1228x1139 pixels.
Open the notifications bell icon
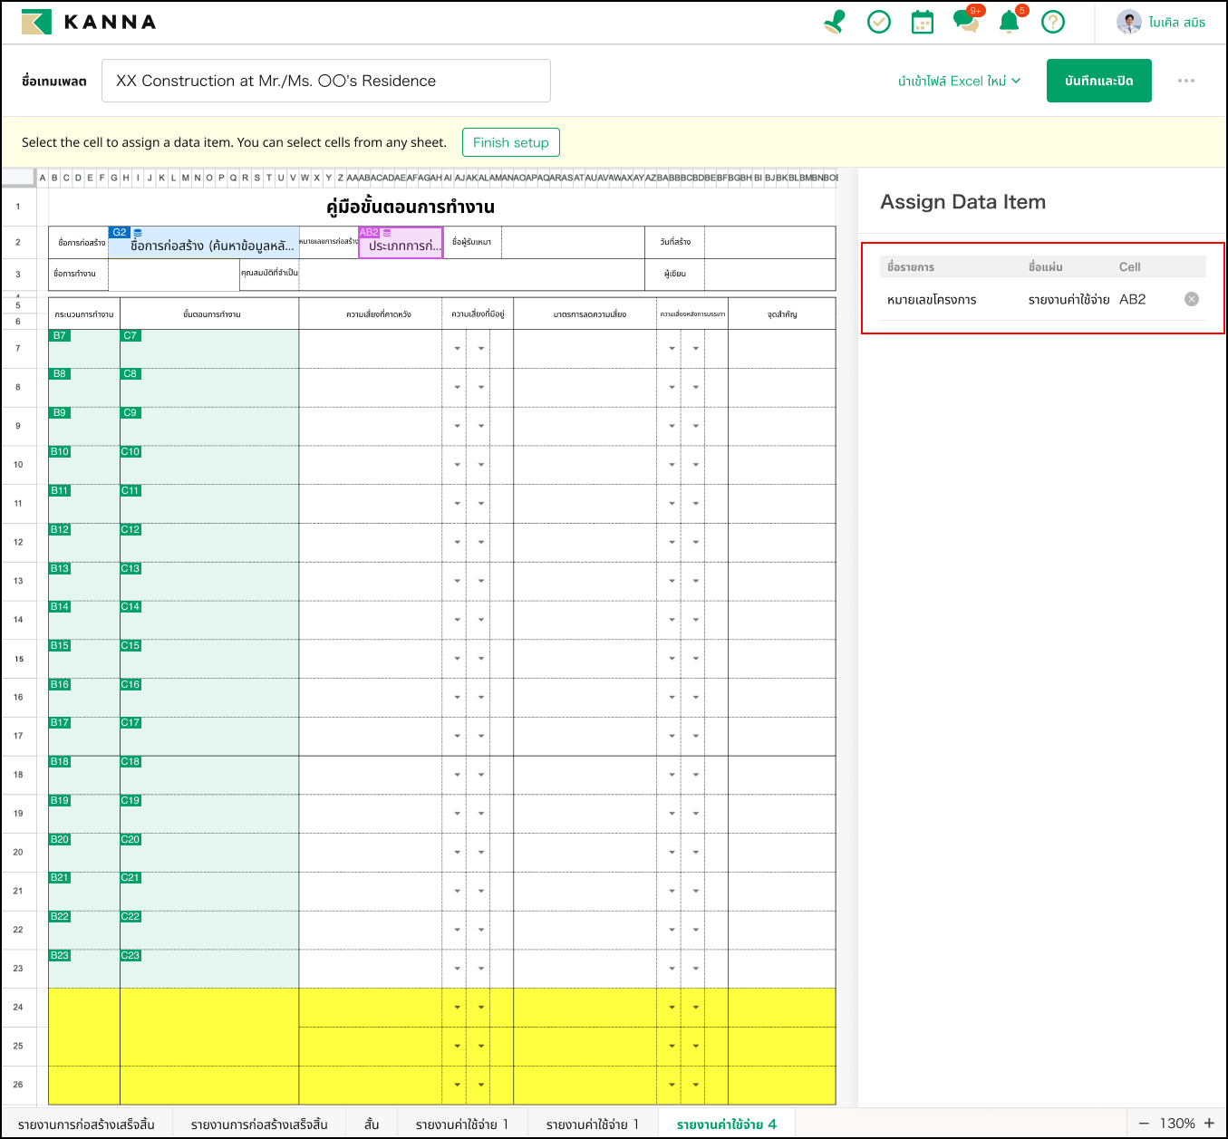[1009, 22]
